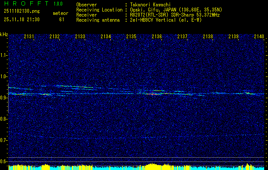Click the 0.7 kHz axis label

coord(4,140)
